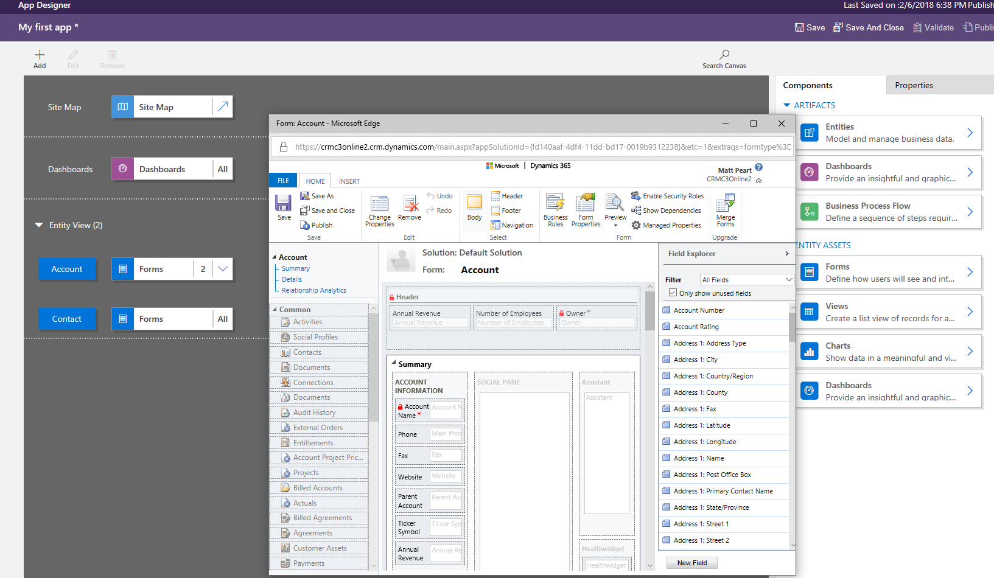
Task: Open the Summary tree link
Action: tap(296, 268)
